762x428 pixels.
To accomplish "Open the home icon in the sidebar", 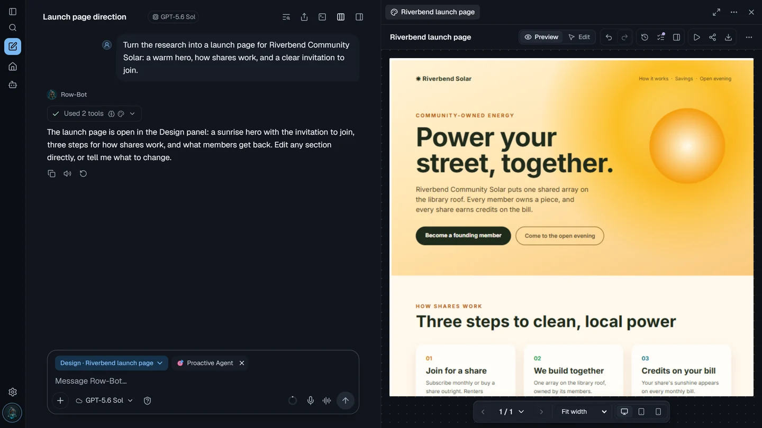I will [13, 67].
